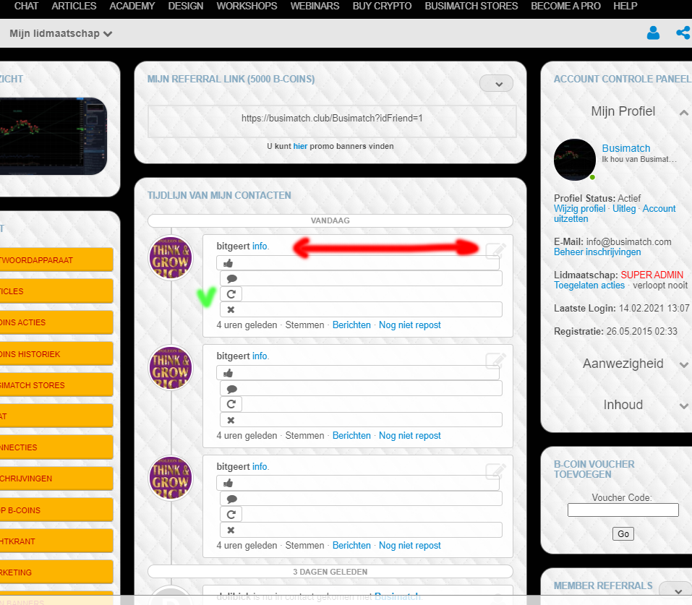692x605 pixels.
Task: Open Mijn lidmaatschap dropdown
Action: 61,33
